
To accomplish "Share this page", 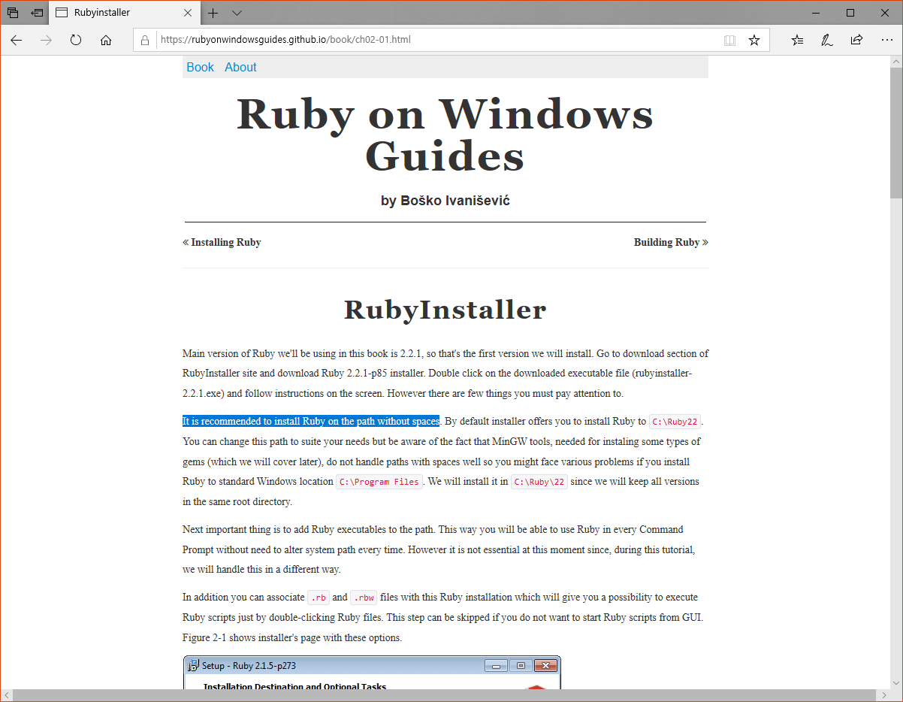I will click(856, 40).
